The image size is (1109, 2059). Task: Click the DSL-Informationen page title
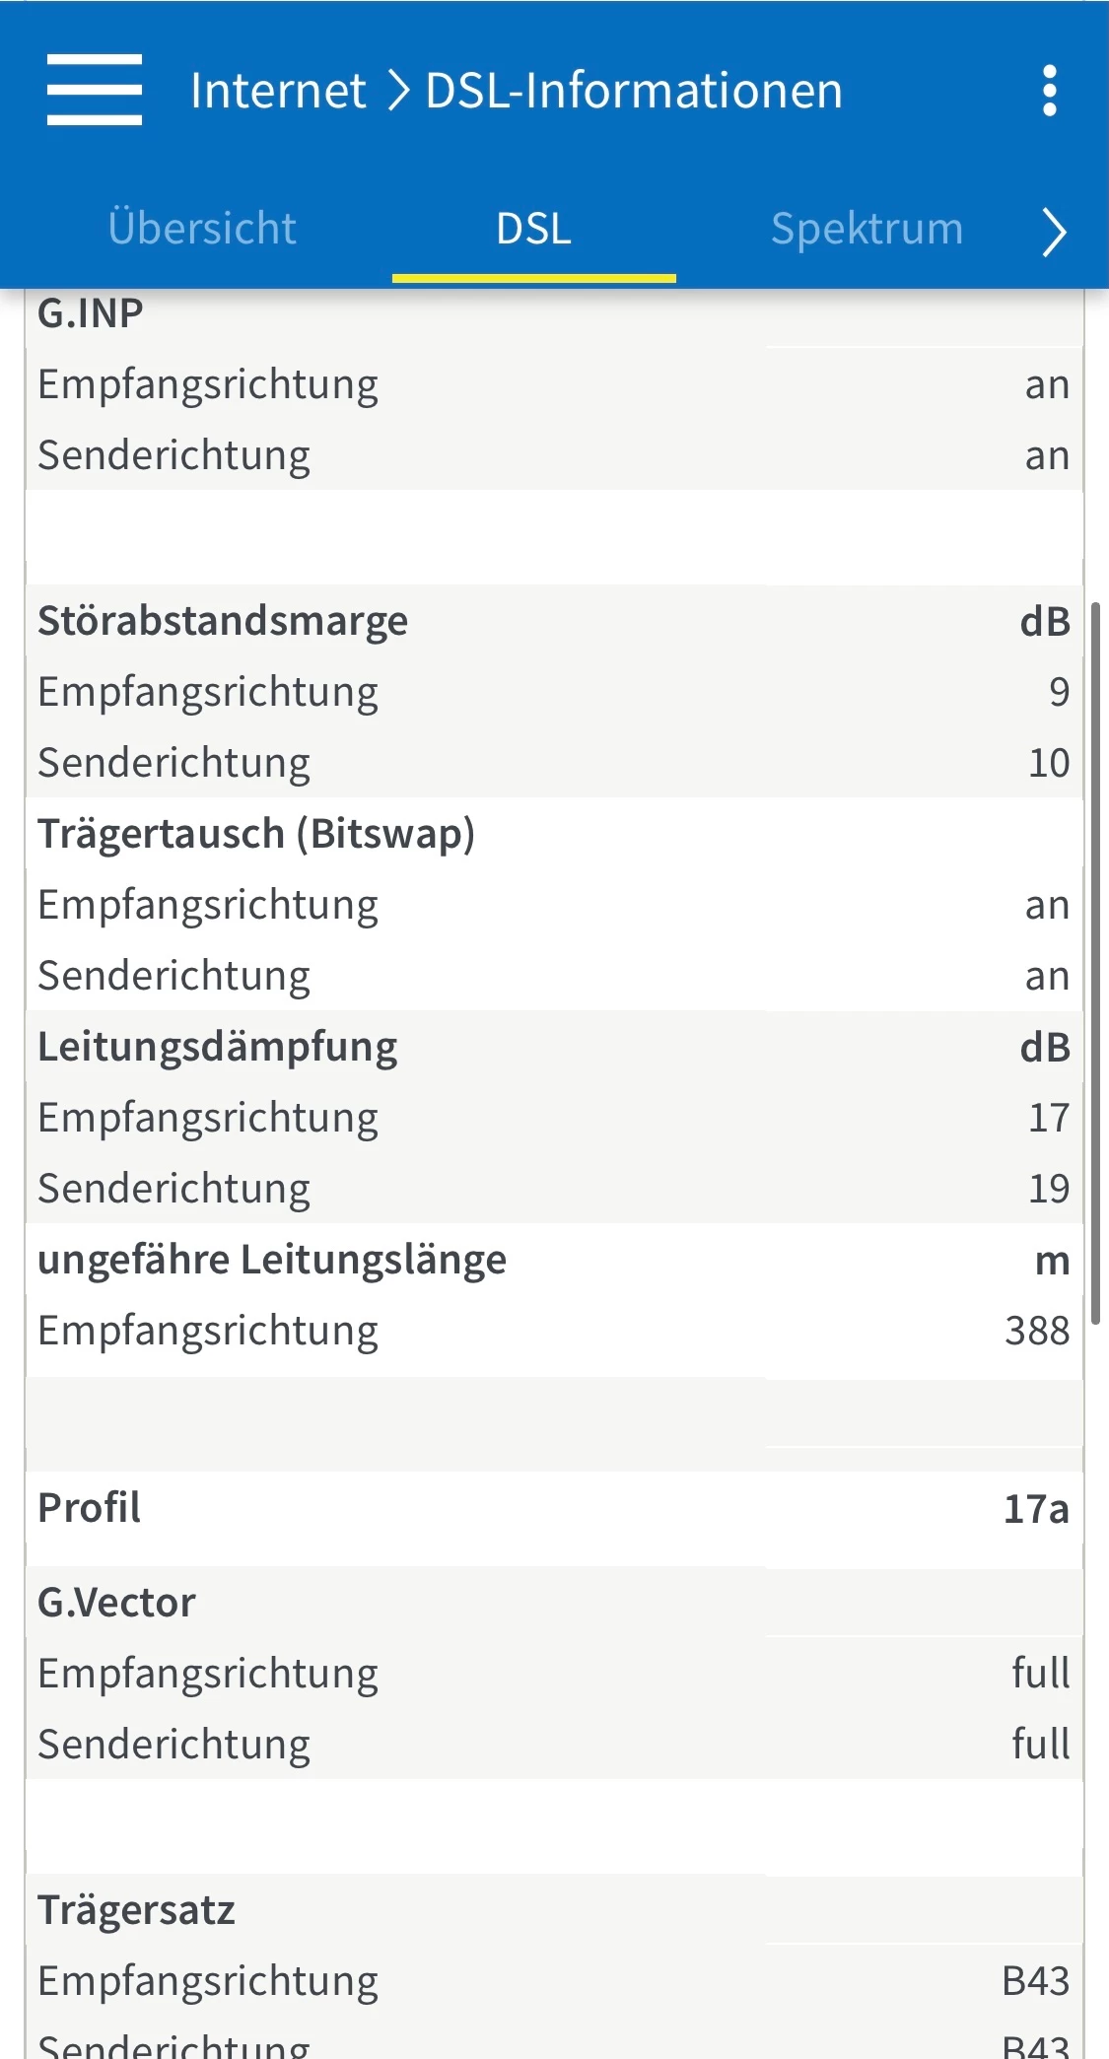pyautogui.click(x=634, y=91)
